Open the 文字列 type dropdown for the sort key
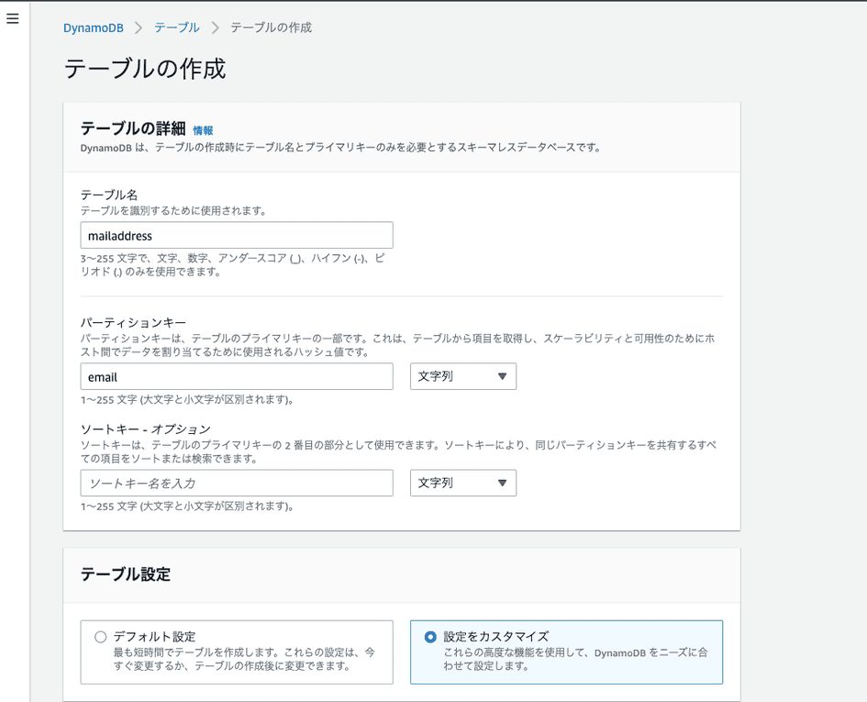The width and height of the screenshot is (867, 702). [x=463, y=483]
